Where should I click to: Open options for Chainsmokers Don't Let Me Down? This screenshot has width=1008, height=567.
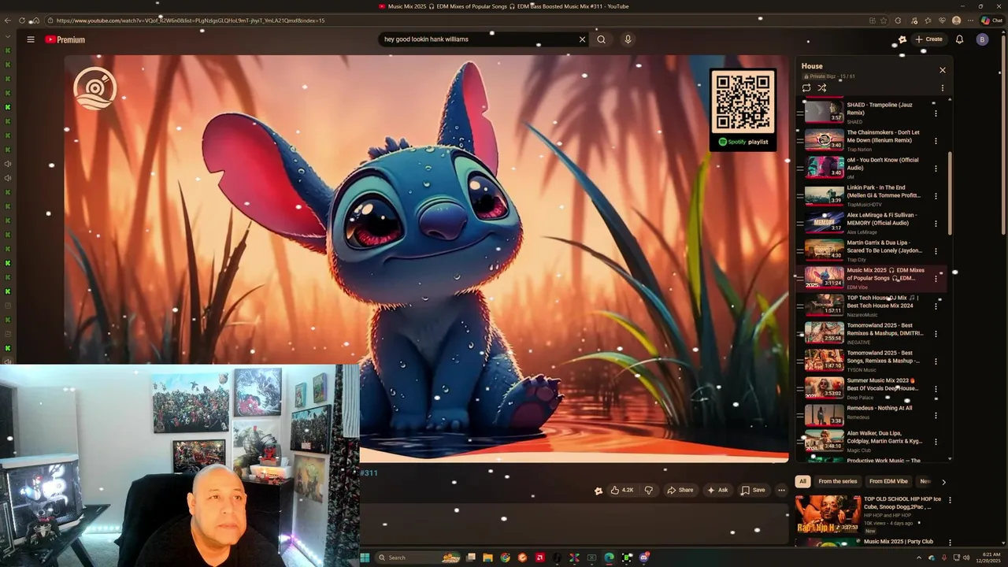[936, 141]
